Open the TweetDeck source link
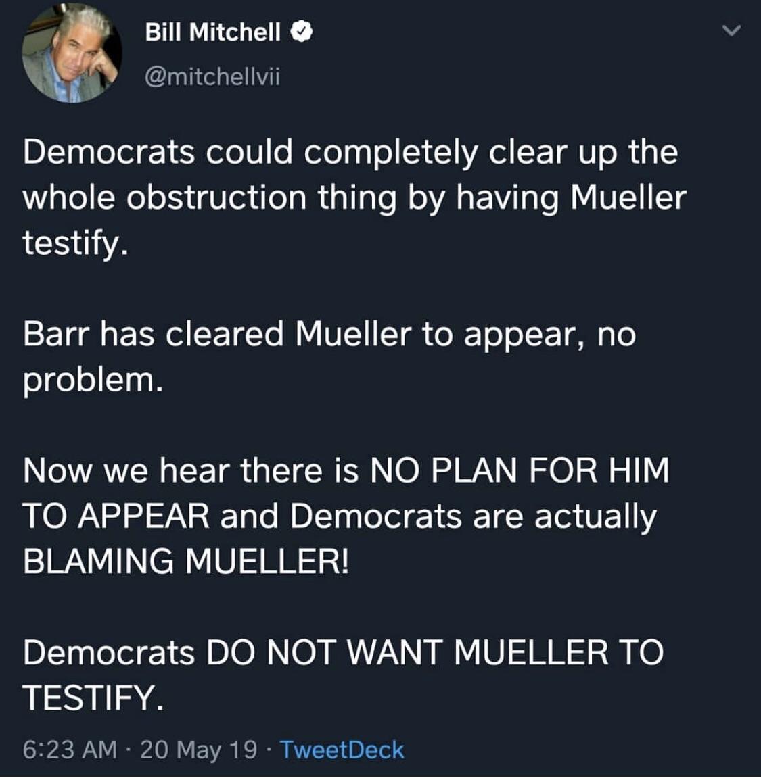 click(x=342, y=750)
